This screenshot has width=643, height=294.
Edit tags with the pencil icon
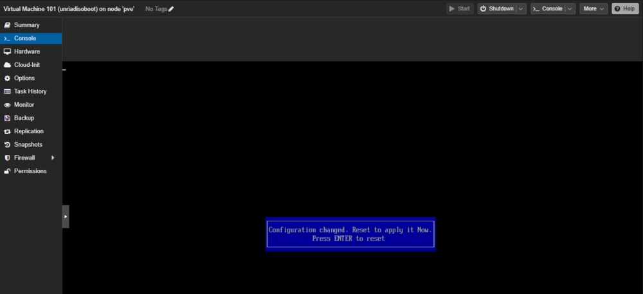tap(171, 9)
